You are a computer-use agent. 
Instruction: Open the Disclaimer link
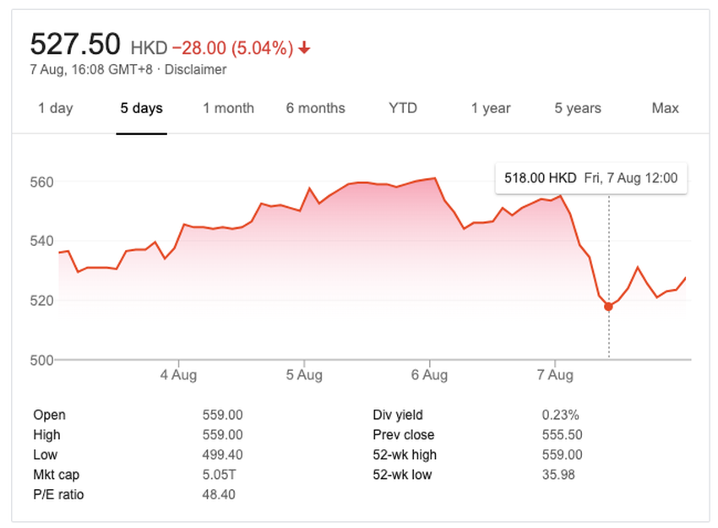[198, 70]
